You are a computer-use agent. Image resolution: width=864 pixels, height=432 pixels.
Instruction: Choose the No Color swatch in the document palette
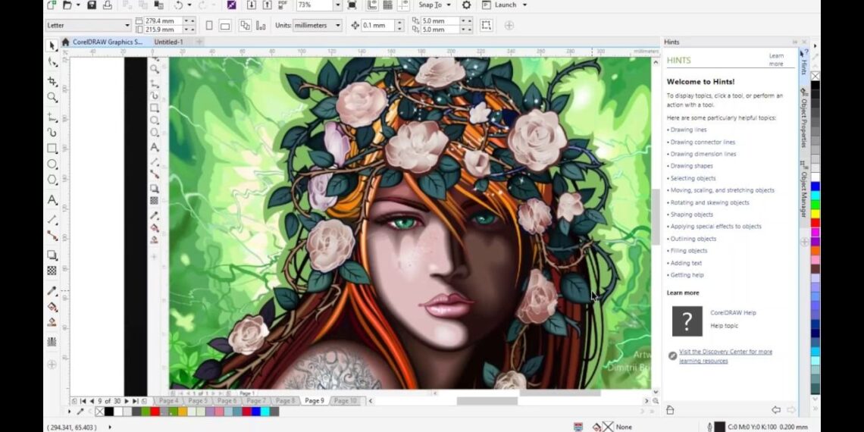pos(100,411)
